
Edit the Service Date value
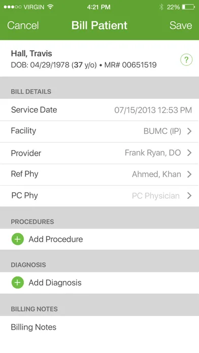click(153, 110)
